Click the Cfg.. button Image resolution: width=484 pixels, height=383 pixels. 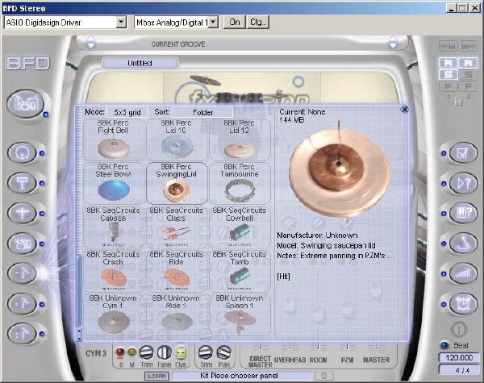click(x=258, y=23)
